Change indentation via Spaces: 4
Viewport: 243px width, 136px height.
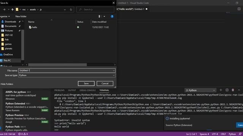(204, 134)
